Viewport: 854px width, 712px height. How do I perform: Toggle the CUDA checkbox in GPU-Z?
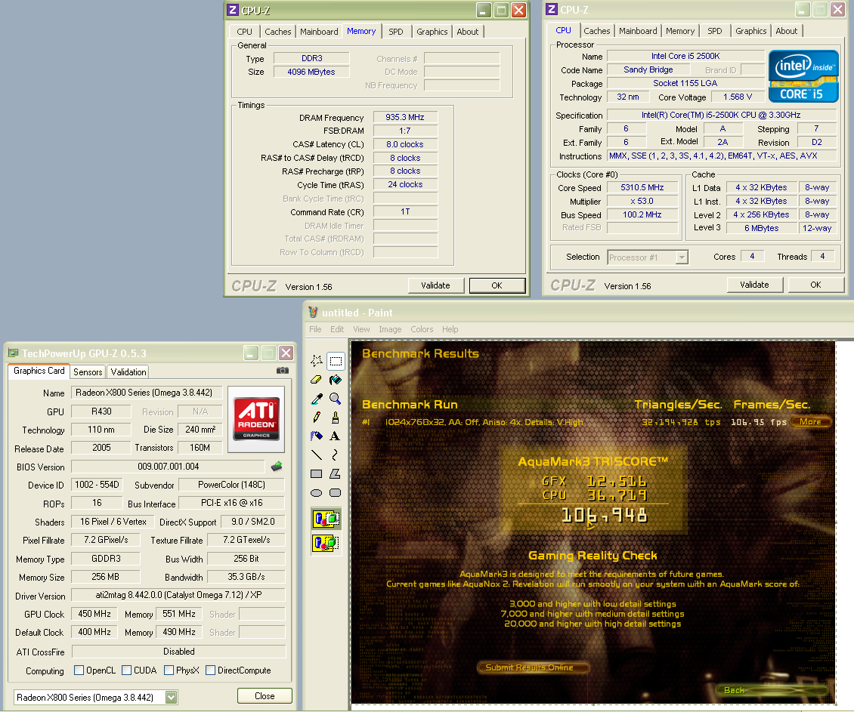(x=126, y=670)
